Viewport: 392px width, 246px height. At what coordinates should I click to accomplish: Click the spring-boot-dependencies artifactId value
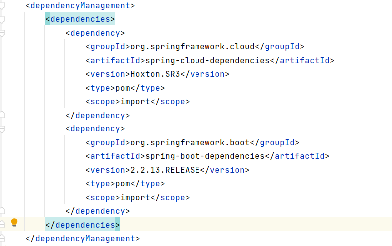tap(205, 156)
